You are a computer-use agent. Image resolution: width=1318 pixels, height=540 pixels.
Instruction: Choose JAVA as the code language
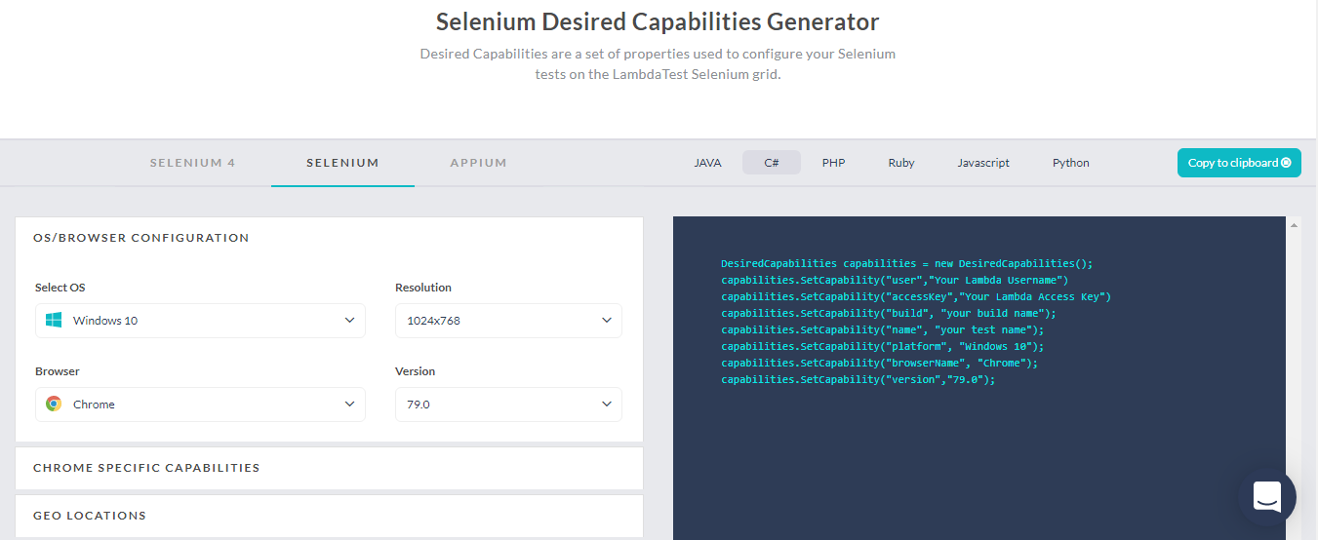pyautogui.click(x=707, y=163)
